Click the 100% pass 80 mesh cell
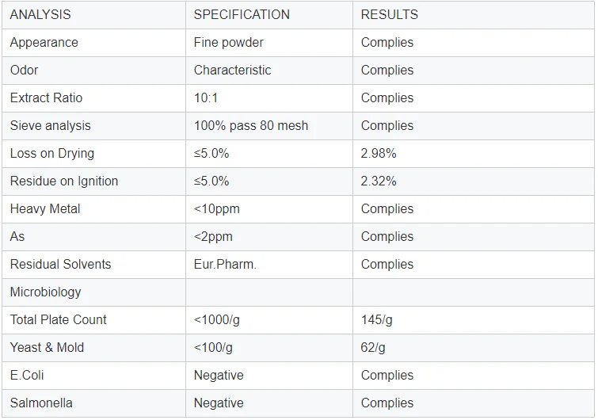Screen dimensions: 598x420 251,126
